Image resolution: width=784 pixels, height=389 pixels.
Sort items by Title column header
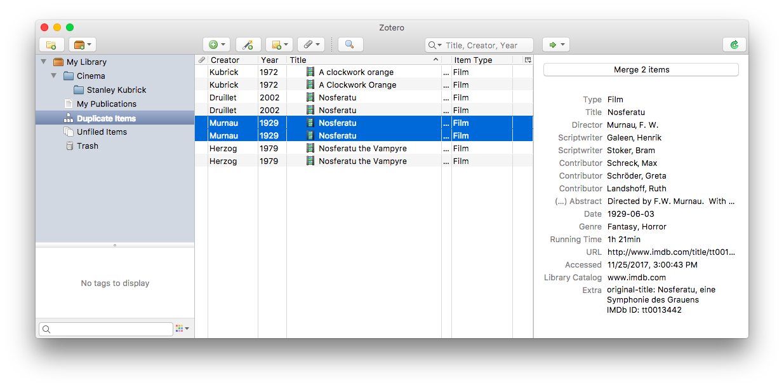tap(364, 60)
